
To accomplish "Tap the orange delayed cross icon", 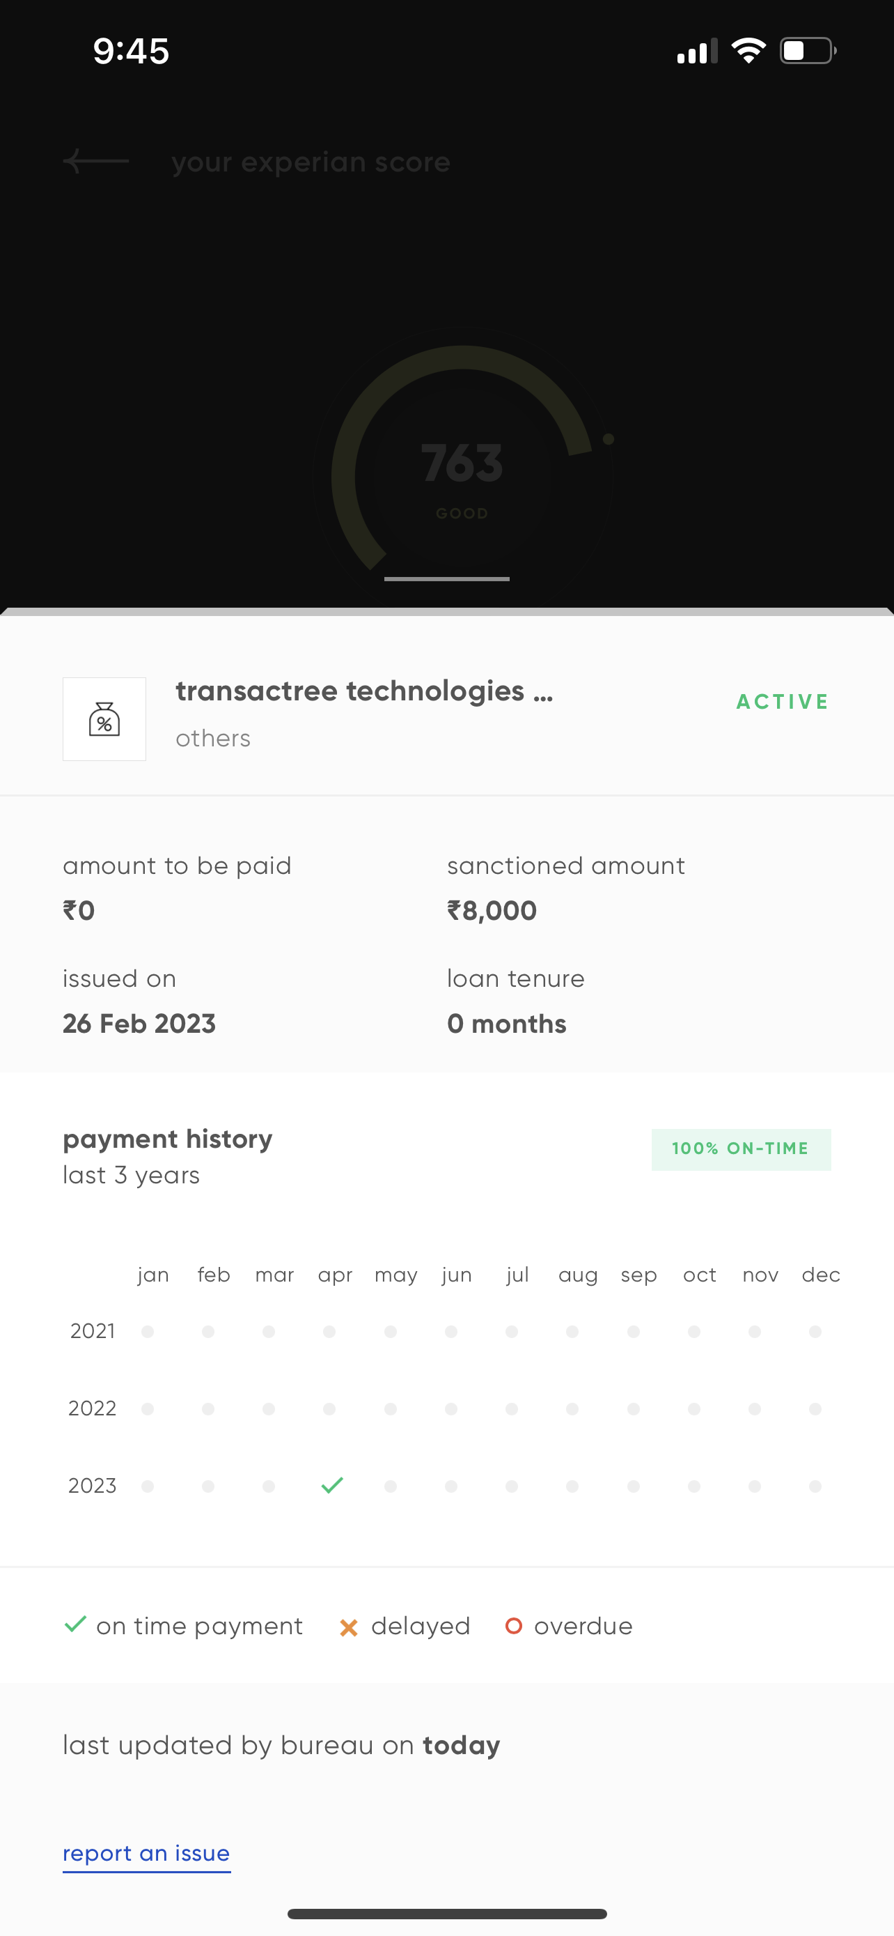I will click(348, 1627).
